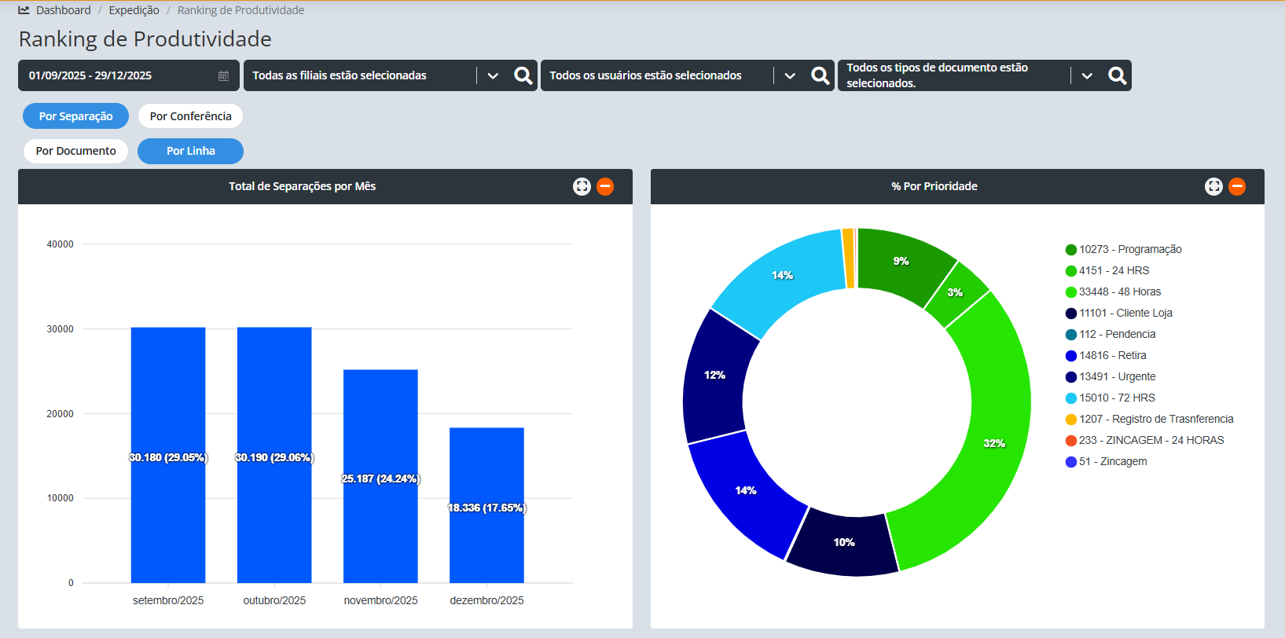This screenshot has width=1285, height=638.
Task: Click the search icon beside the document types filter
Action: coord(1117,75)
